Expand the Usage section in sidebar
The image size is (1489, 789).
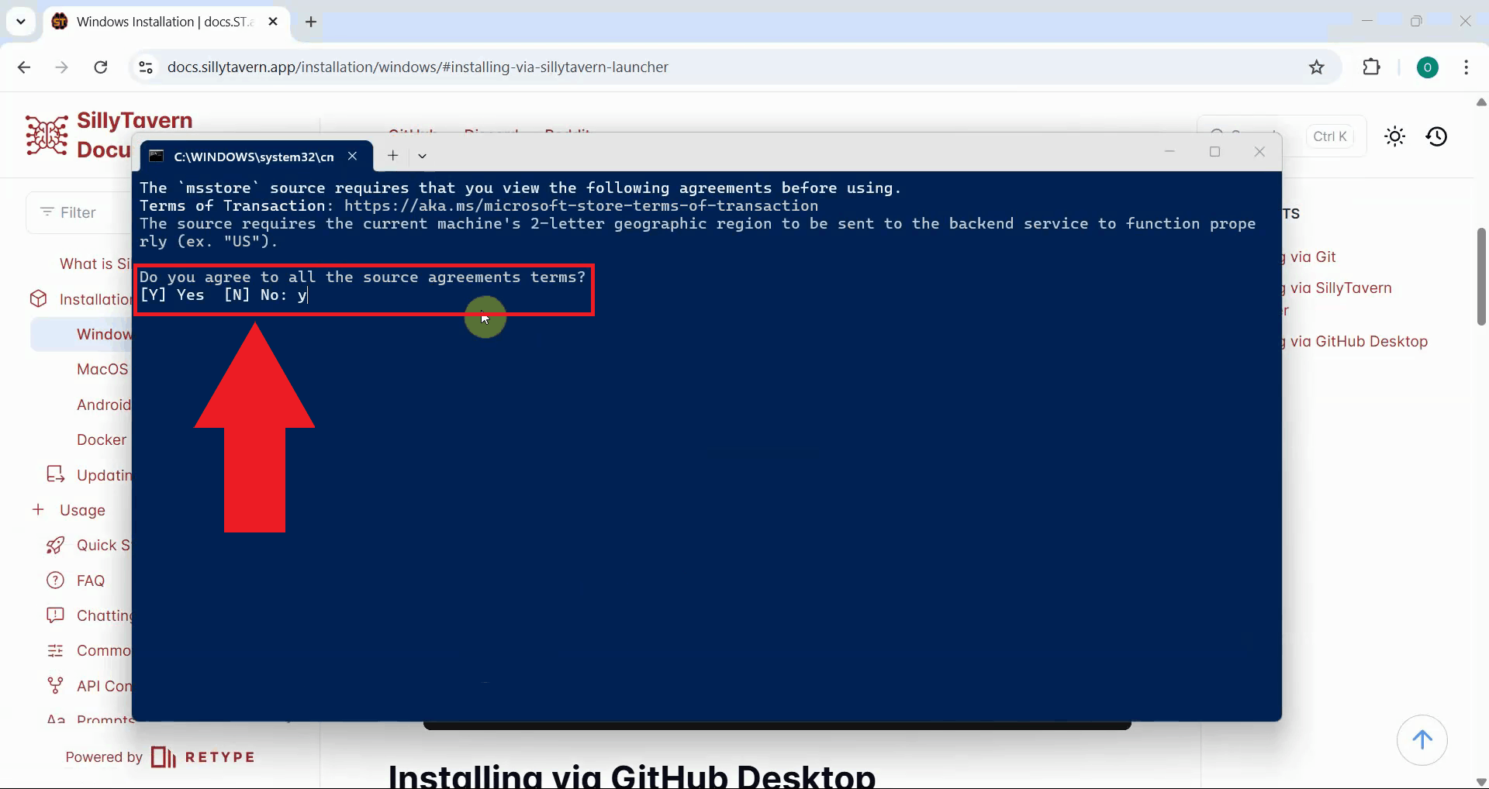click(38, 510)
